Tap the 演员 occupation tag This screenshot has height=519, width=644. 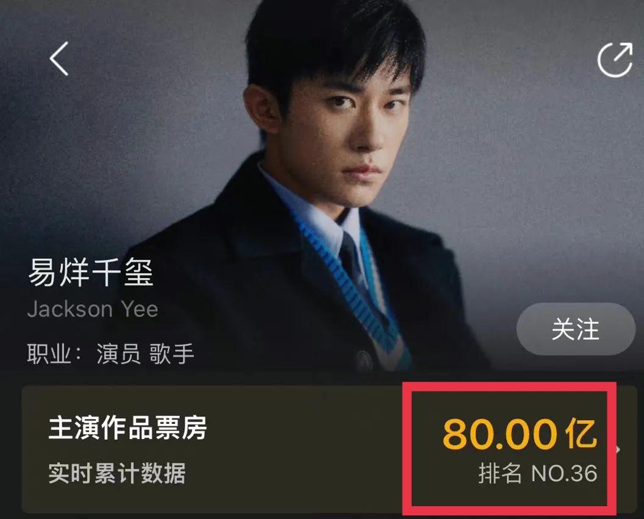(119, 354)
